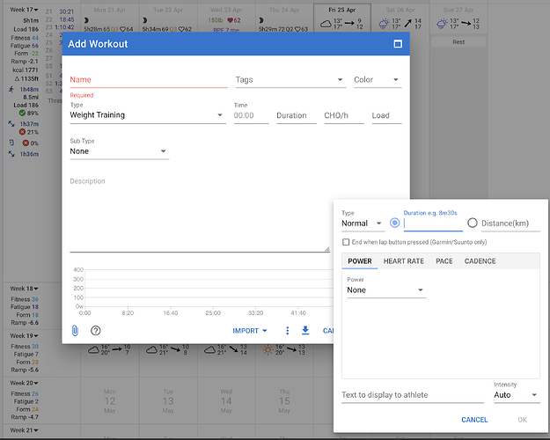Click the partly sunny icon on Sat 26 Apr
The height and width of the screenshot is (440, 550).
pos(384,24)
